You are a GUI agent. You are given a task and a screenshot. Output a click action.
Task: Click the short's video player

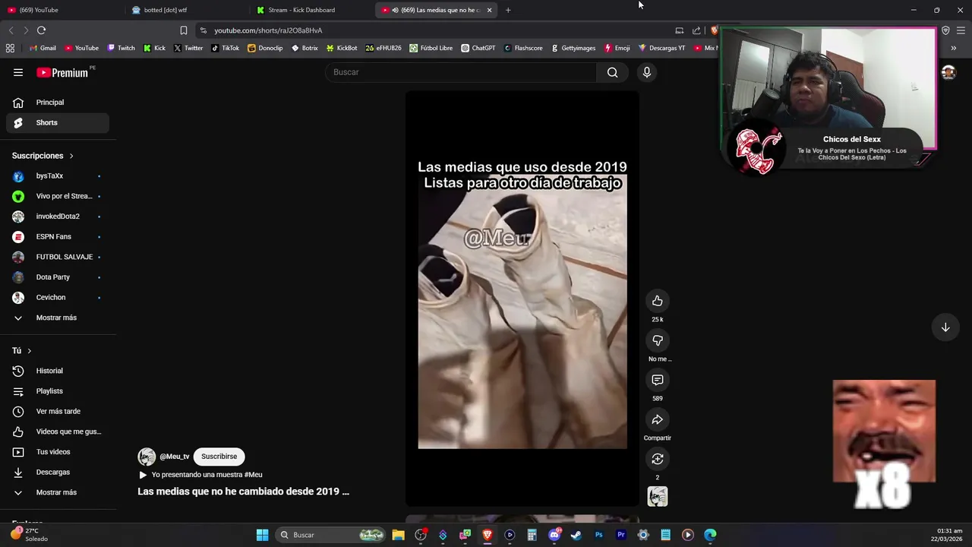[x=522, y=299]
